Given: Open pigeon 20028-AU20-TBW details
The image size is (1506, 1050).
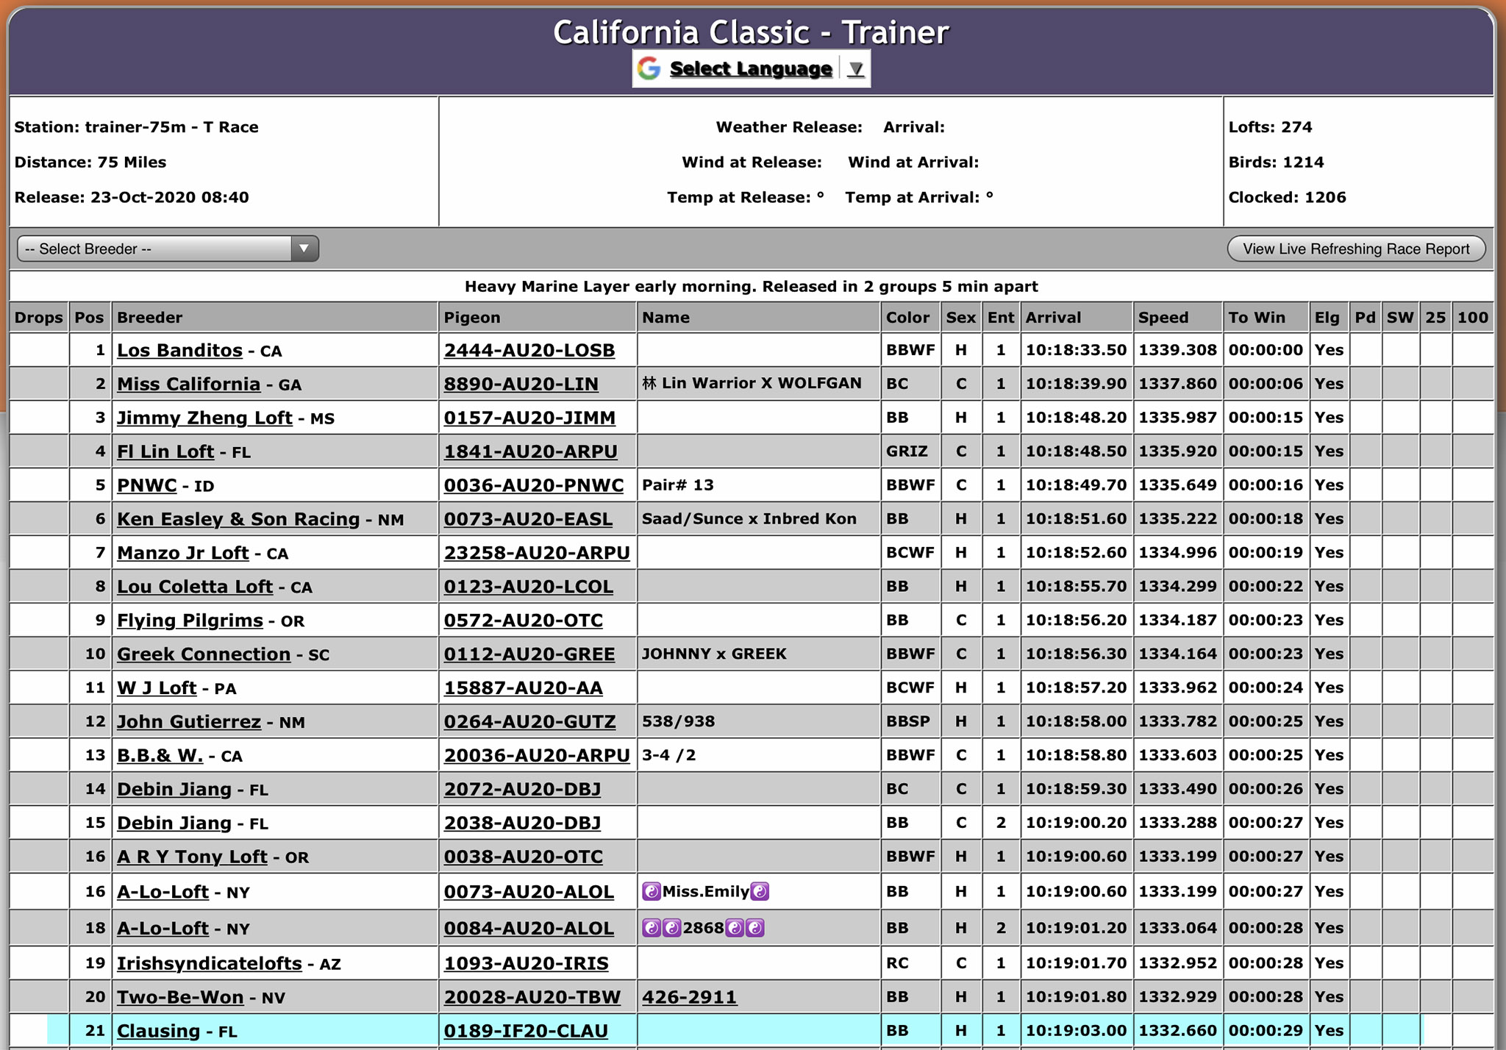Looking at the screenshot, I should pyautogui.click(x=532, y=998).
